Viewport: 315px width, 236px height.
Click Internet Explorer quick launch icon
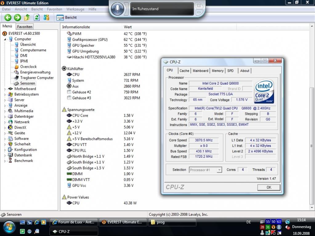[37, 222]
